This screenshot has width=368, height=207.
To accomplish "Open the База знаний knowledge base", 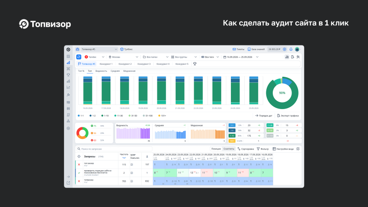I will tap(256, 49).
